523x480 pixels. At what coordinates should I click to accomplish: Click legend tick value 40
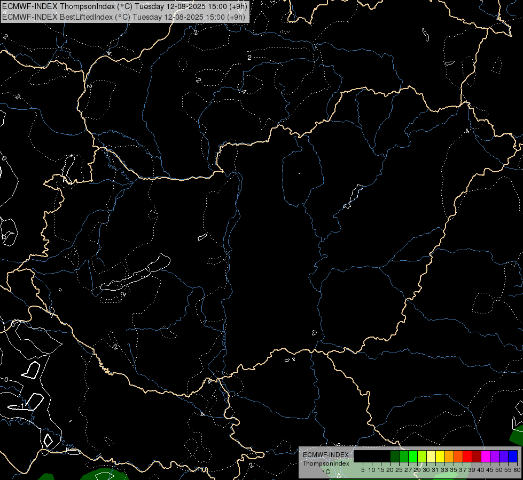(x=481, y=470)
